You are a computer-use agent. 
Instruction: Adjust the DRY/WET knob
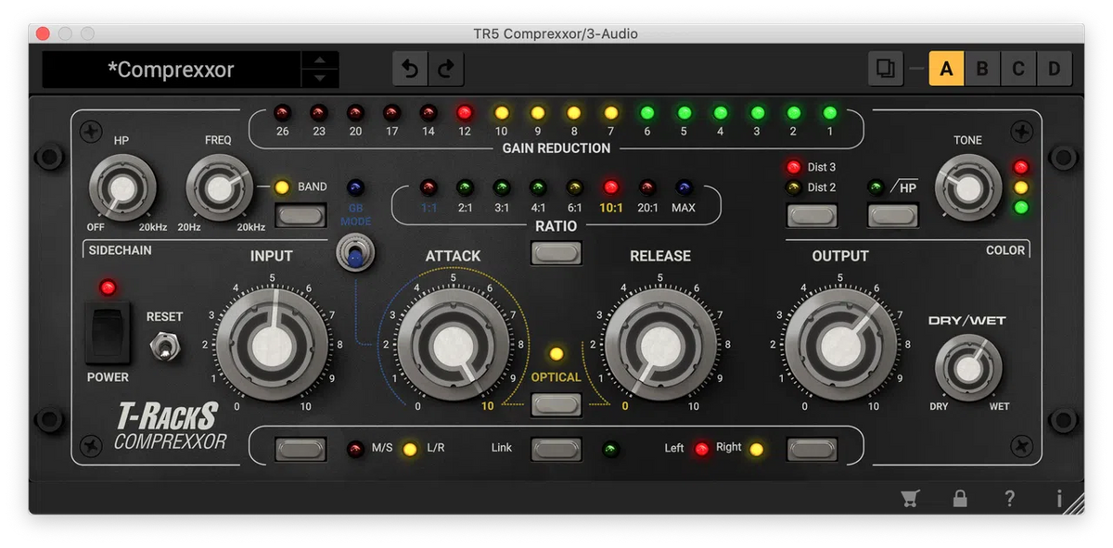[968, 367]
